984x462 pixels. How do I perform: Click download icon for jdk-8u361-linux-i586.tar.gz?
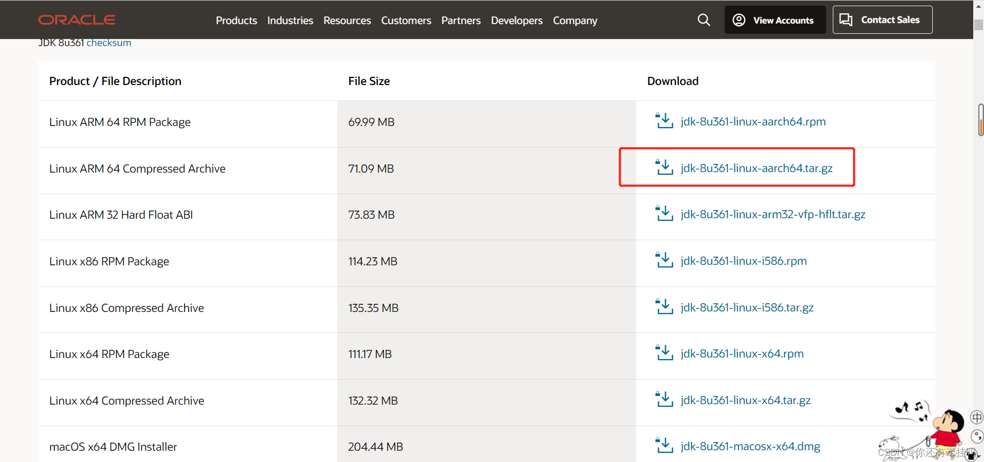[664, 307]
